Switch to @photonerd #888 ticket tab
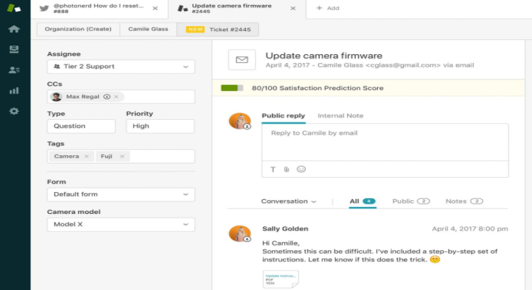 [99, 9]
